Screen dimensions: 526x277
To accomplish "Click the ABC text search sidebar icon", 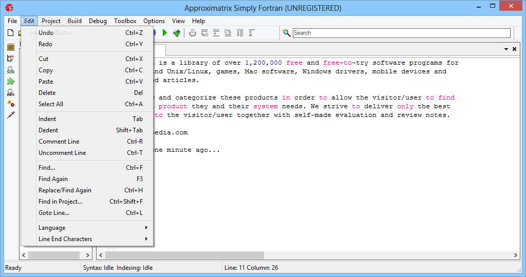I will click(11, 92).
